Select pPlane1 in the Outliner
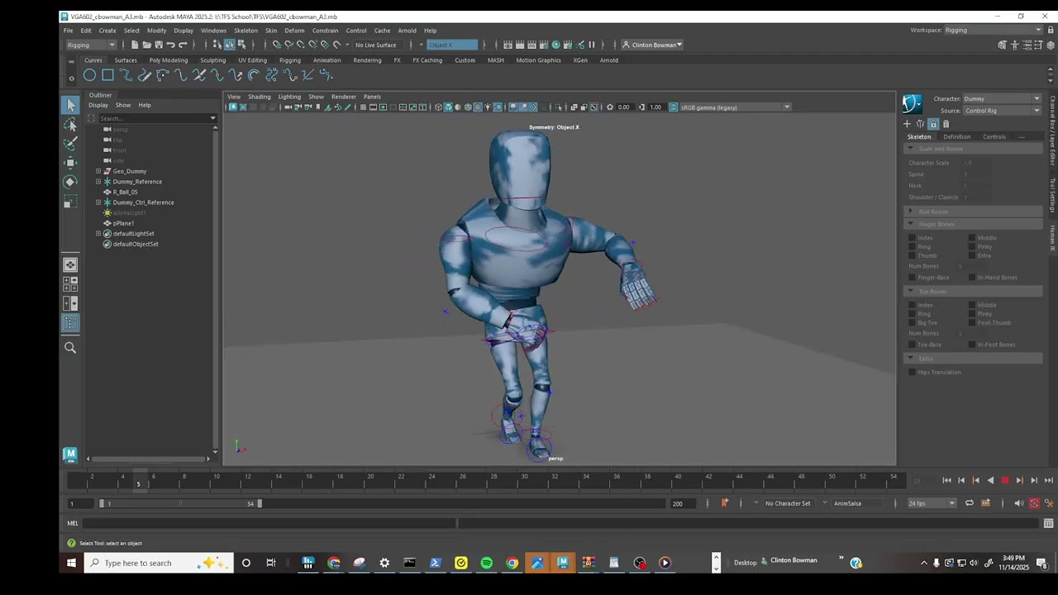This screenshot has height=595, width=1058. click(123, 223)
